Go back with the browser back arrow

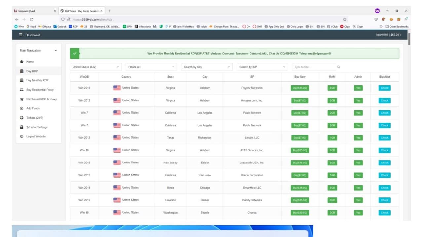coord(17,19)
